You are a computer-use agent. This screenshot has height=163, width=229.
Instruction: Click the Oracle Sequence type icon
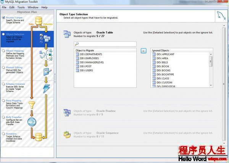[67, 134]
